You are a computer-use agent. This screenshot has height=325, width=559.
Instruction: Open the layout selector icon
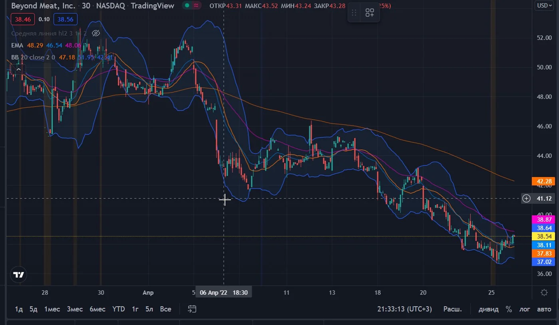point(370,13)
